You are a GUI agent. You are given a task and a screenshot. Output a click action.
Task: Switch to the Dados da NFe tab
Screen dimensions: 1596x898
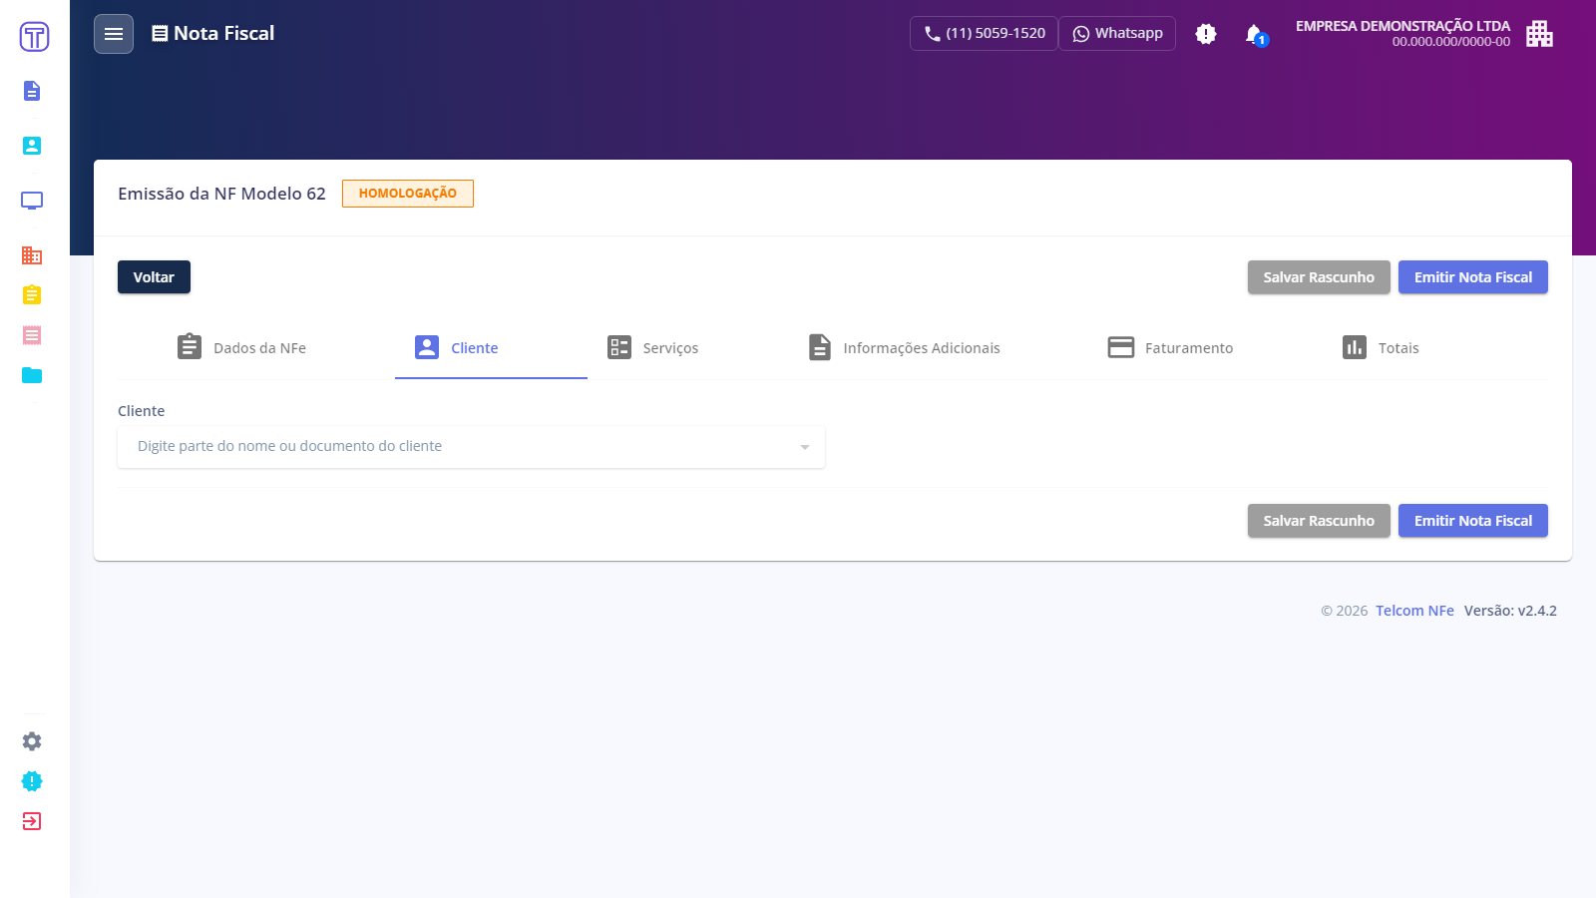(x=241, y=347)
